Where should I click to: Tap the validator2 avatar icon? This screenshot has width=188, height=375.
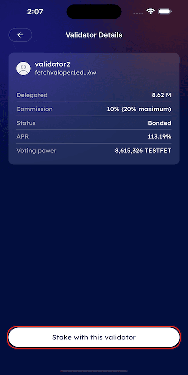(x=23, y=68)
